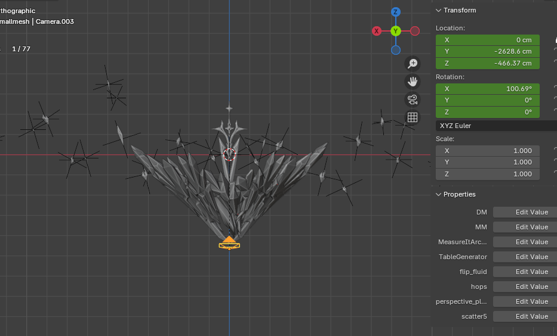Edit Rotation Z field 0°
This screenshot has height=336, width=557.
pos(488,112)
